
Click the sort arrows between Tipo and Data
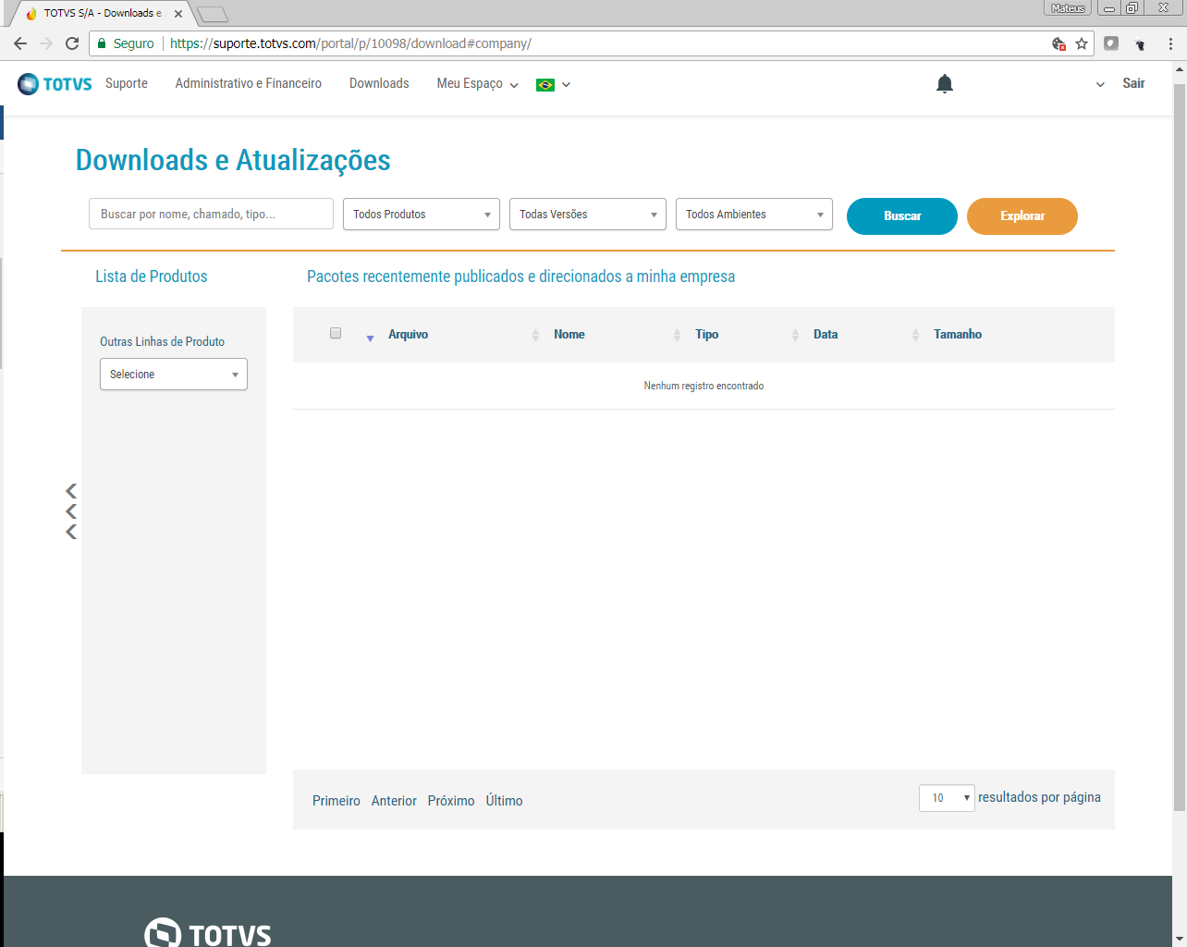click(795, 335)
